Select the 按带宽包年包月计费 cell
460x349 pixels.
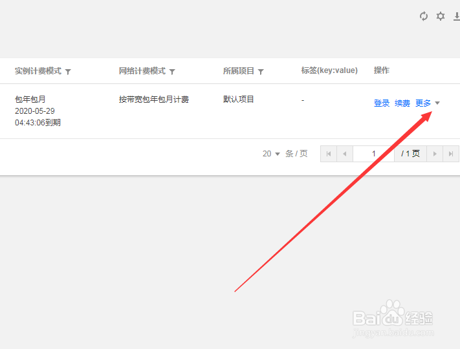(154, 100)
